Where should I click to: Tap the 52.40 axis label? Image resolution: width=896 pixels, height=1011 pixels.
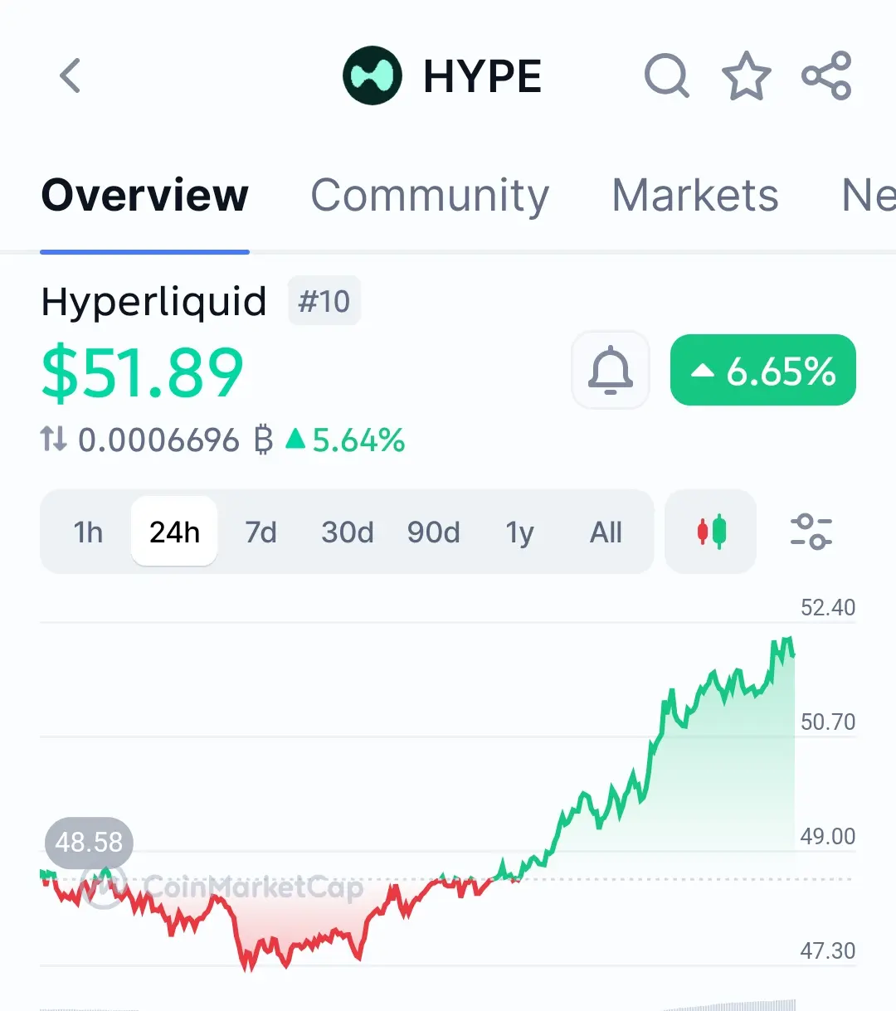827,608
